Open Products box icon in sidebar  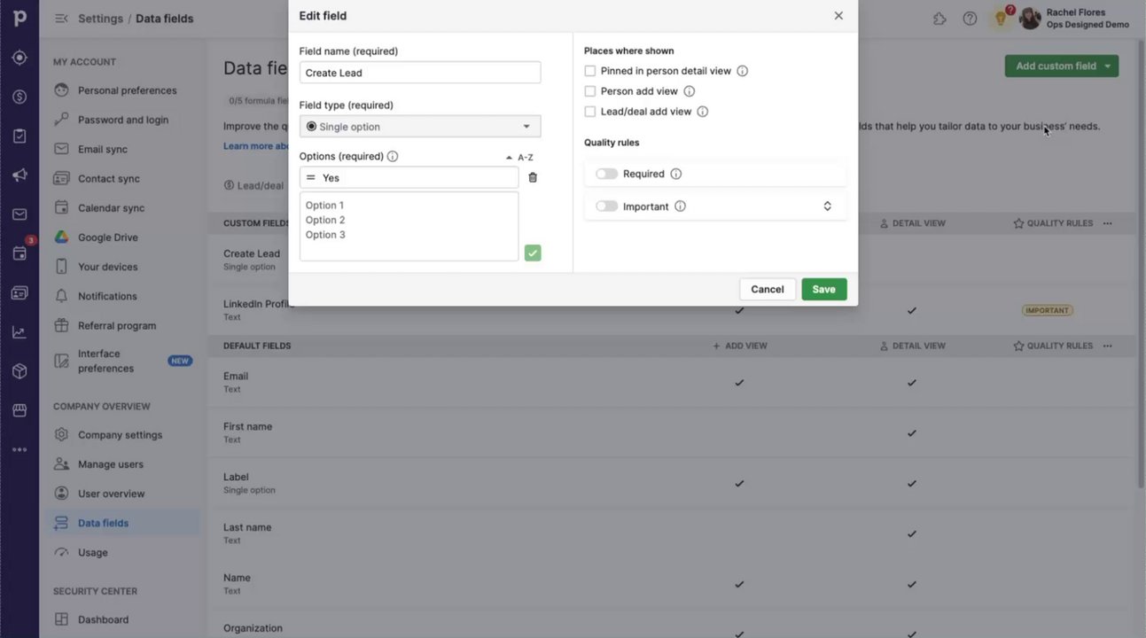[19, 371]
